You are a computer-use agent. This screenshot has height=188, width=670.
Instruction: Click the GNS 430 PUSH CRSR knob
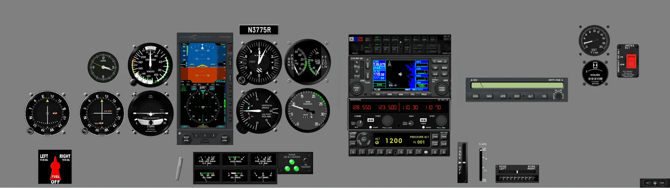coord(442,89)
